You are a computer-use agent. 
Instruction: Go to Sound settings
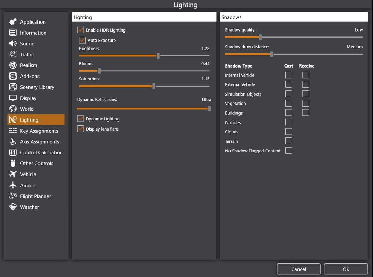[36, 44]
